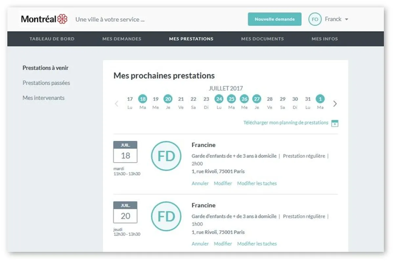Image resolution: width=394 pixels, height=262 pixels.
Task: Select calendar day 23 Di
Action: (206, 102)
